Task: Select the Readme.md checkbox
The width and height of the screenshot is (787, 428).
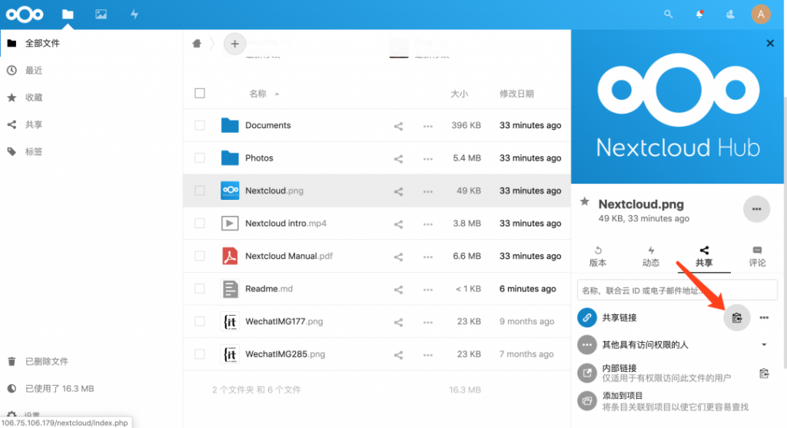Action: click(x=200, y=289)
